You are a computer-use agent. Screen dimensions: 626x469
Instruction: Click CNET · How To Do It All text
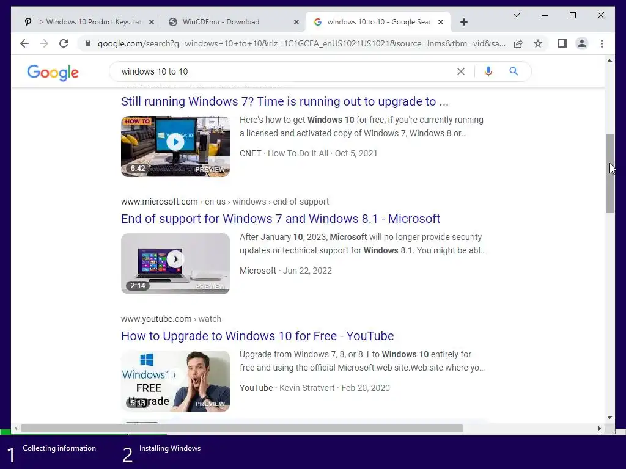coord(284,153)
